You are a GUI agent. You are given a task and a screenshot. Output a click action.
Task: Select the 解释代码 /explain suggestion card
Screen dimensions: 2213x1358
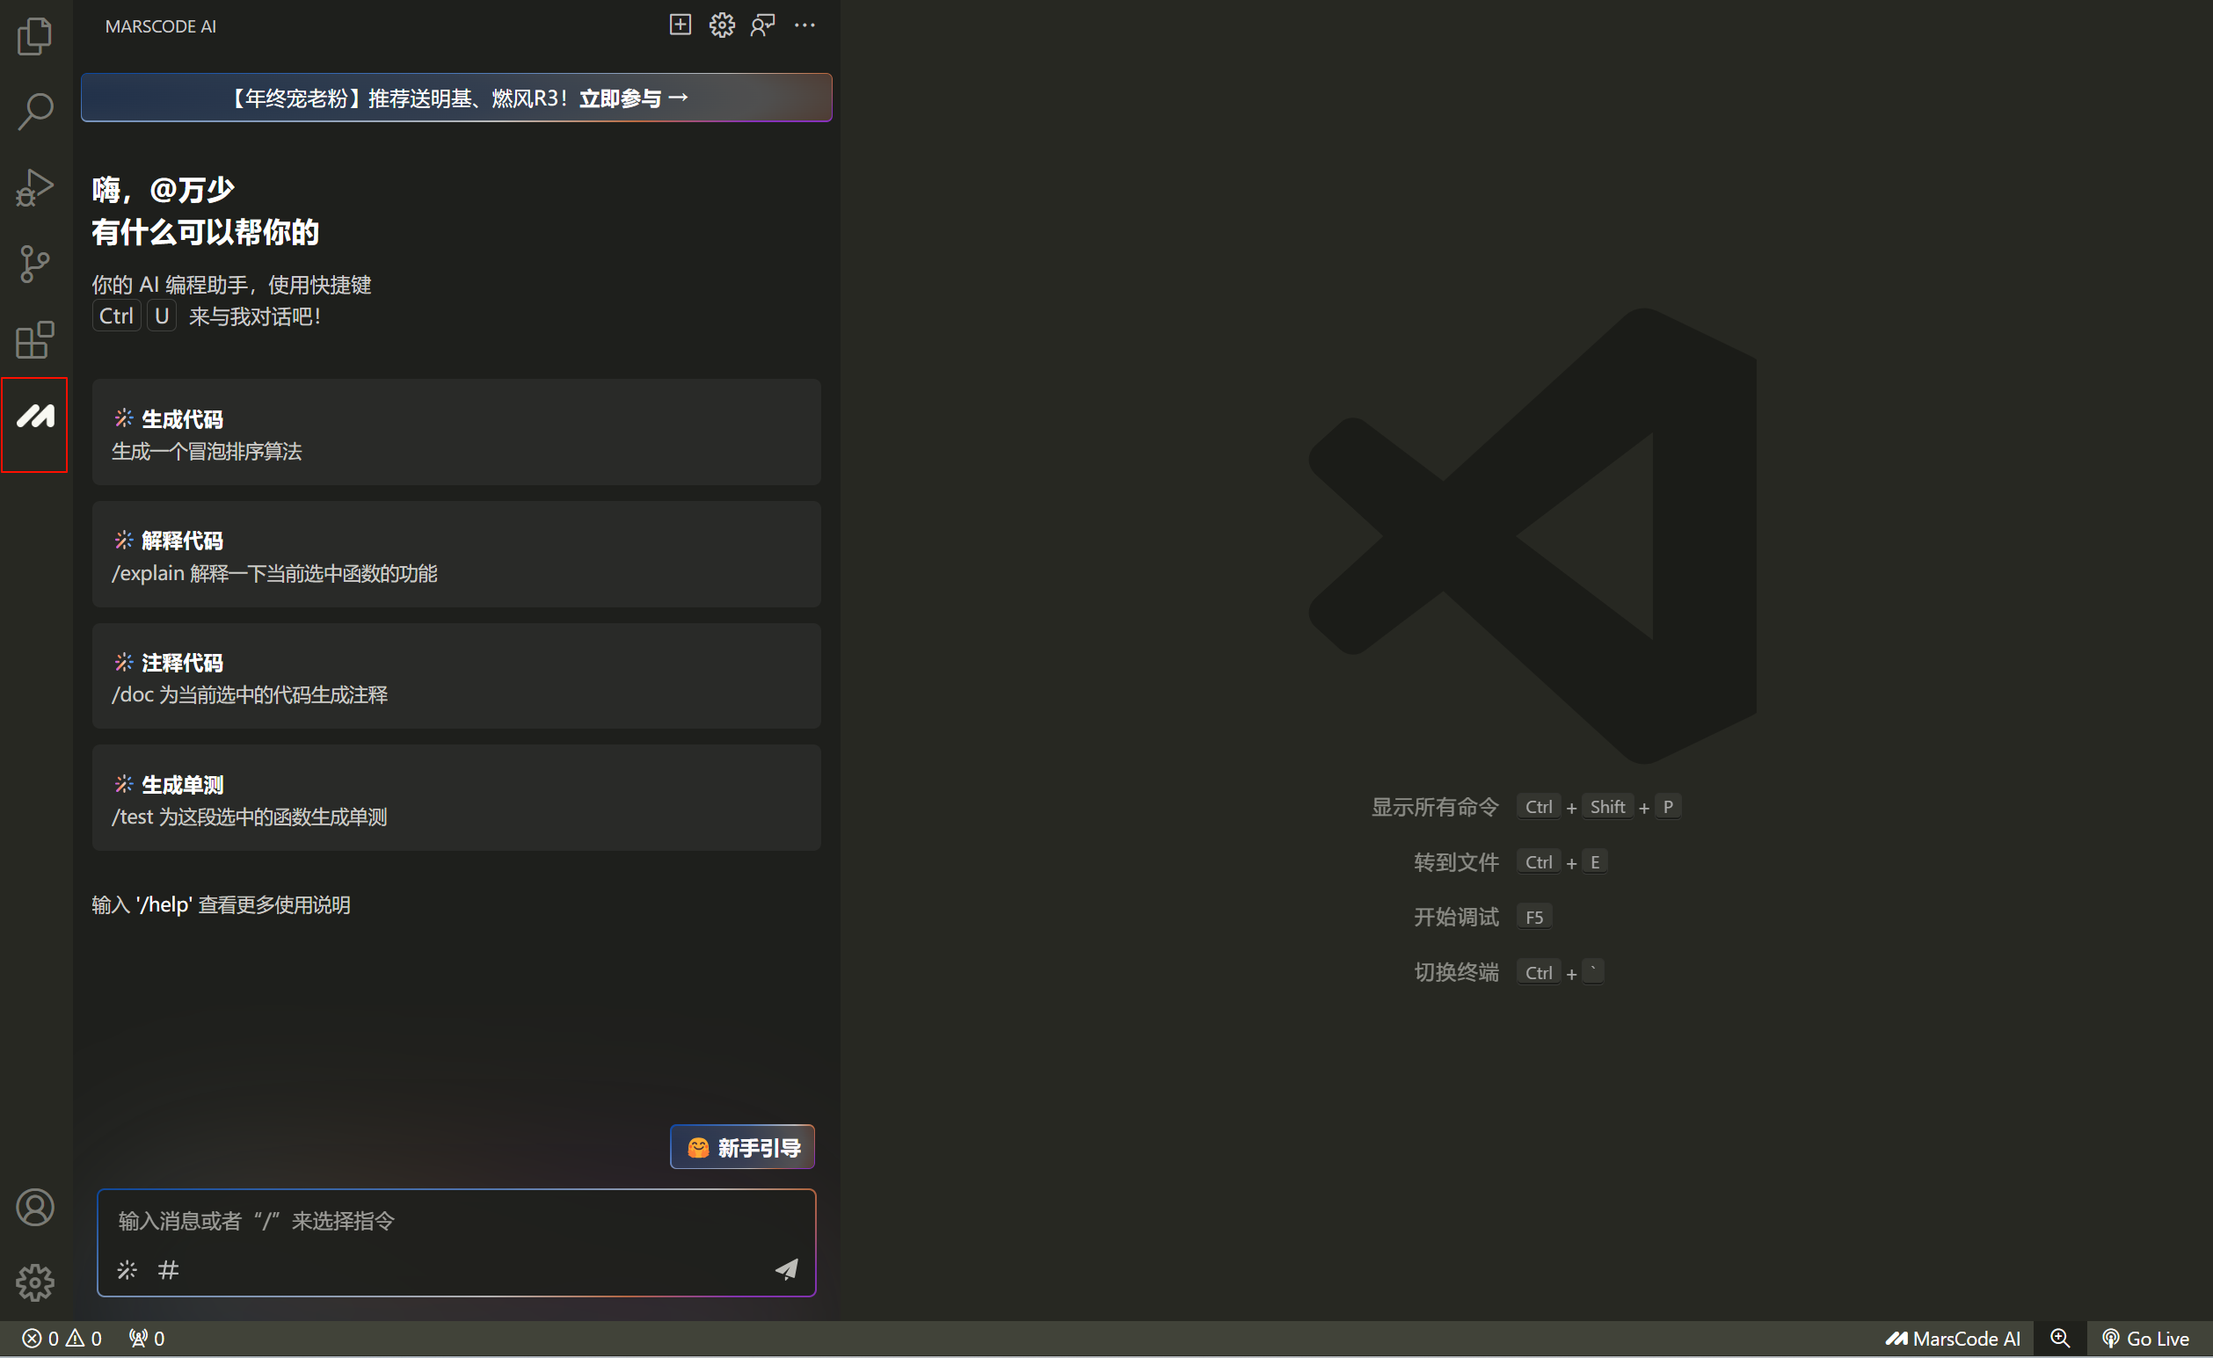point(456,555)
